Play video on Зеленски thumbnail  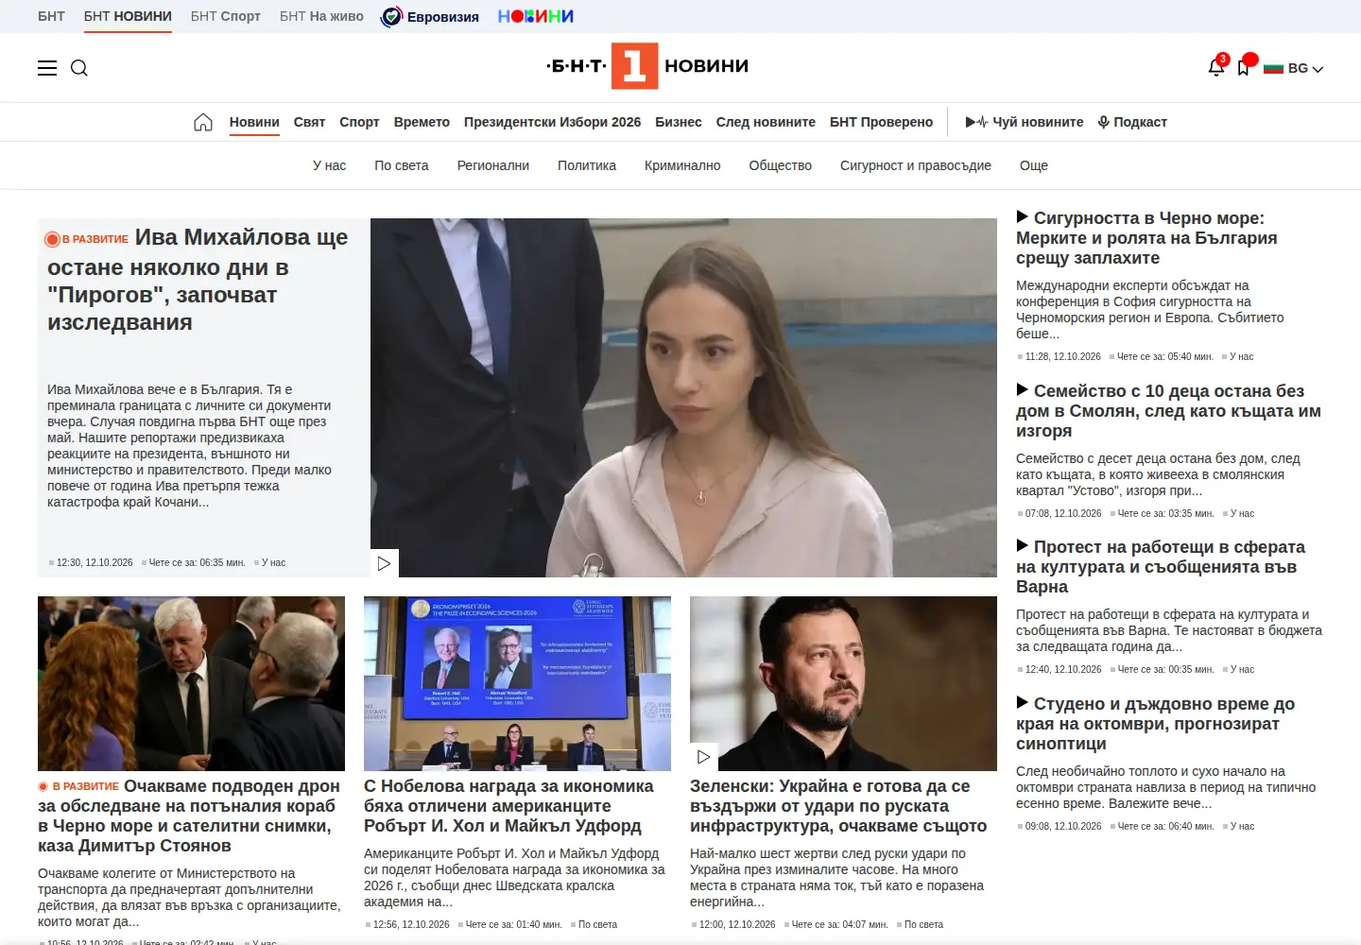[704, 757]
